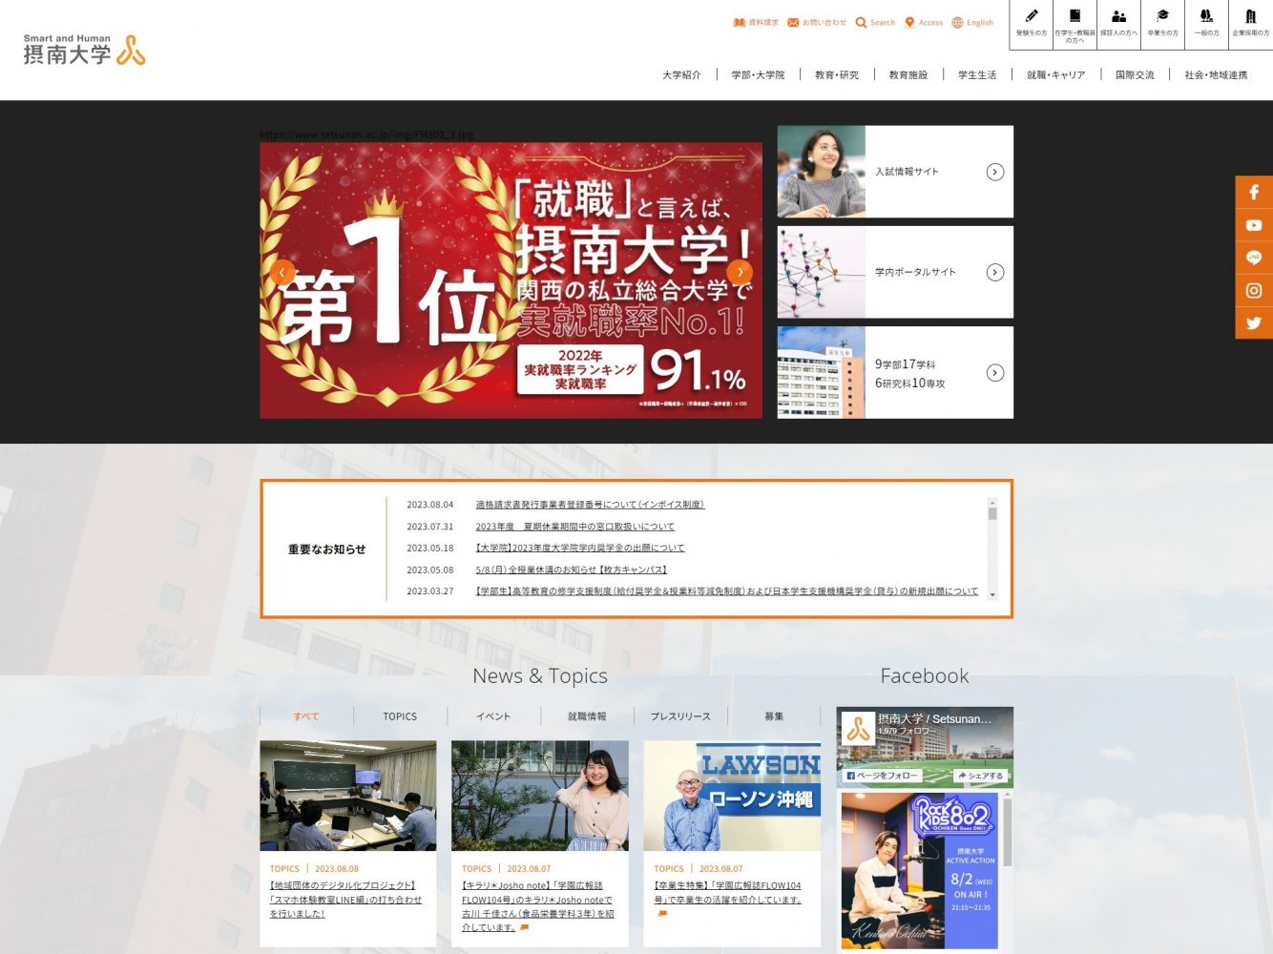
Task: Click 摂南大学 / Setsunan page title in widget
Action: tap(934, 718)
